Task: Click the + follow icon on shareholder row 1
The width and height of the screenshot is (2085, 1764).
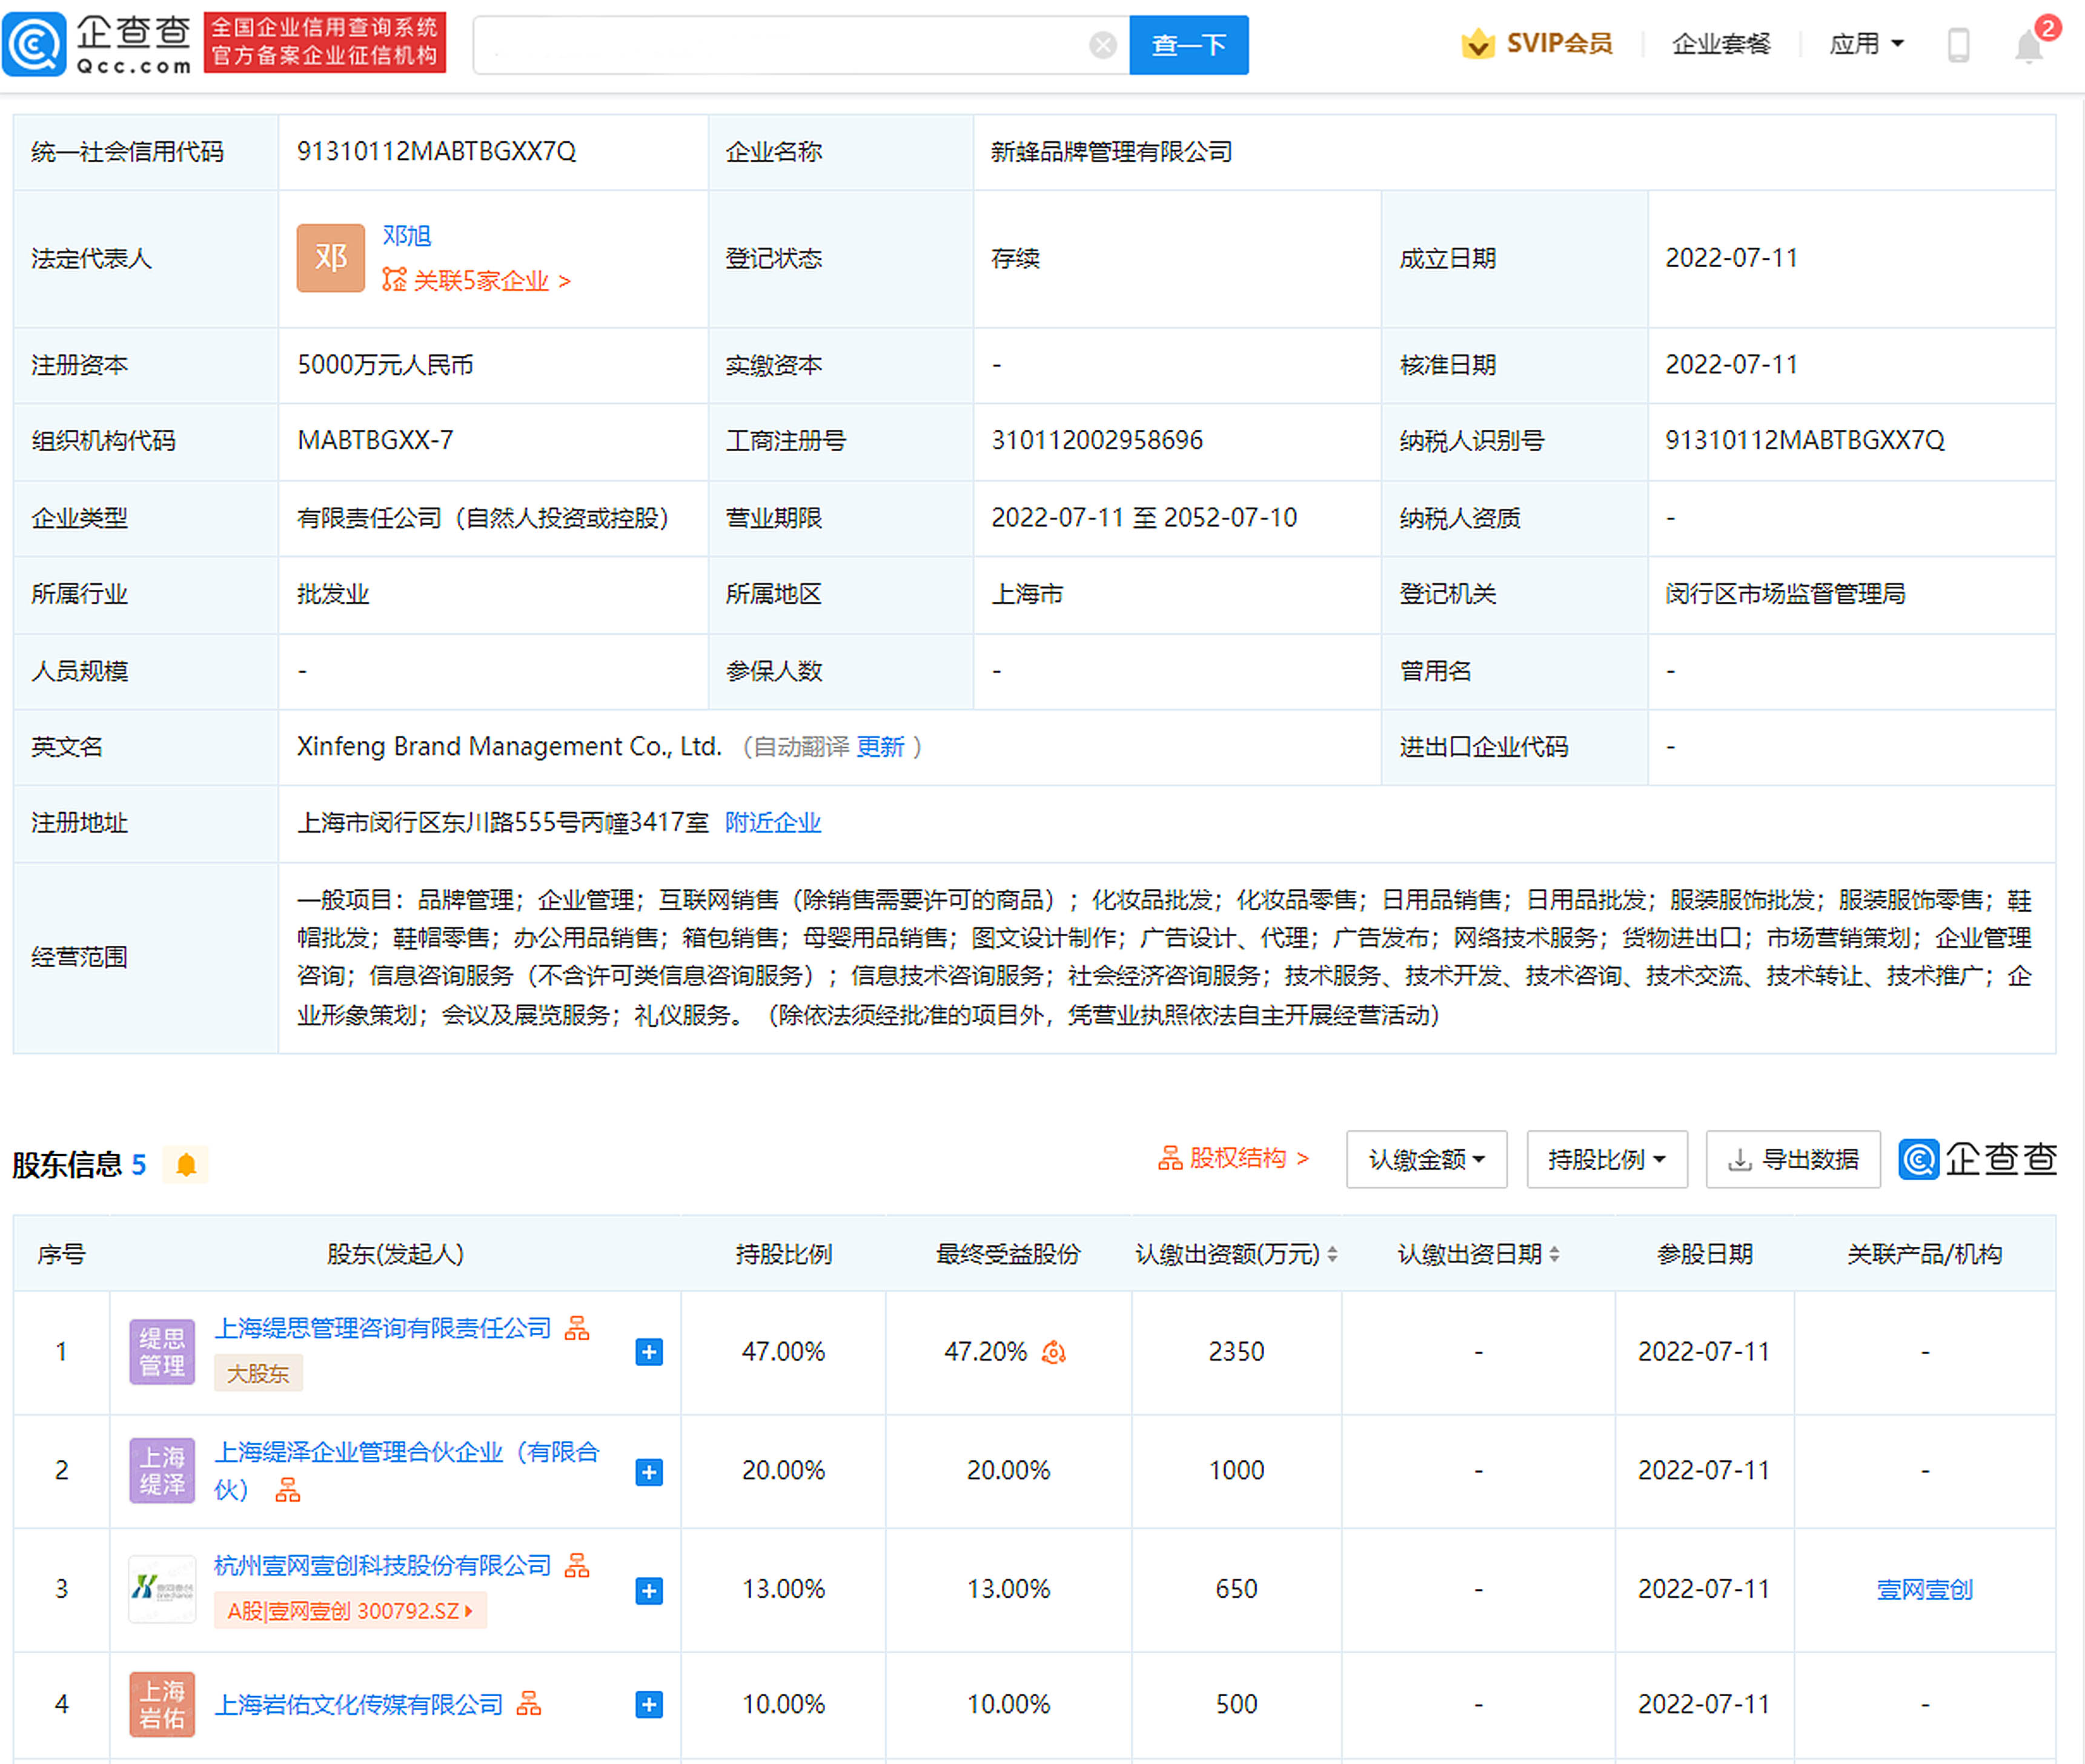Action: (x=649, y=1352)
